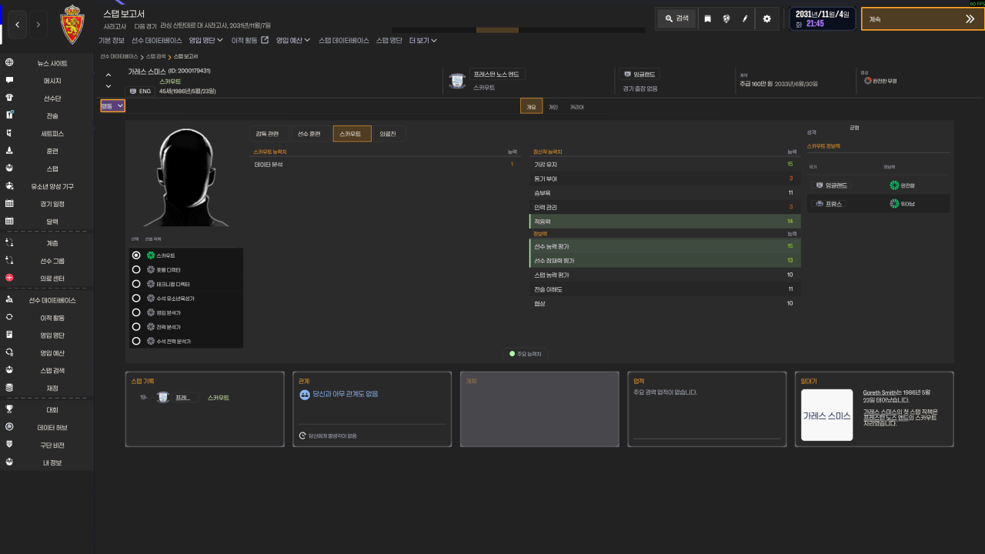985x554 pixels.
Task: Go to previous staff member with up chevron
Action: pos(109,75)
